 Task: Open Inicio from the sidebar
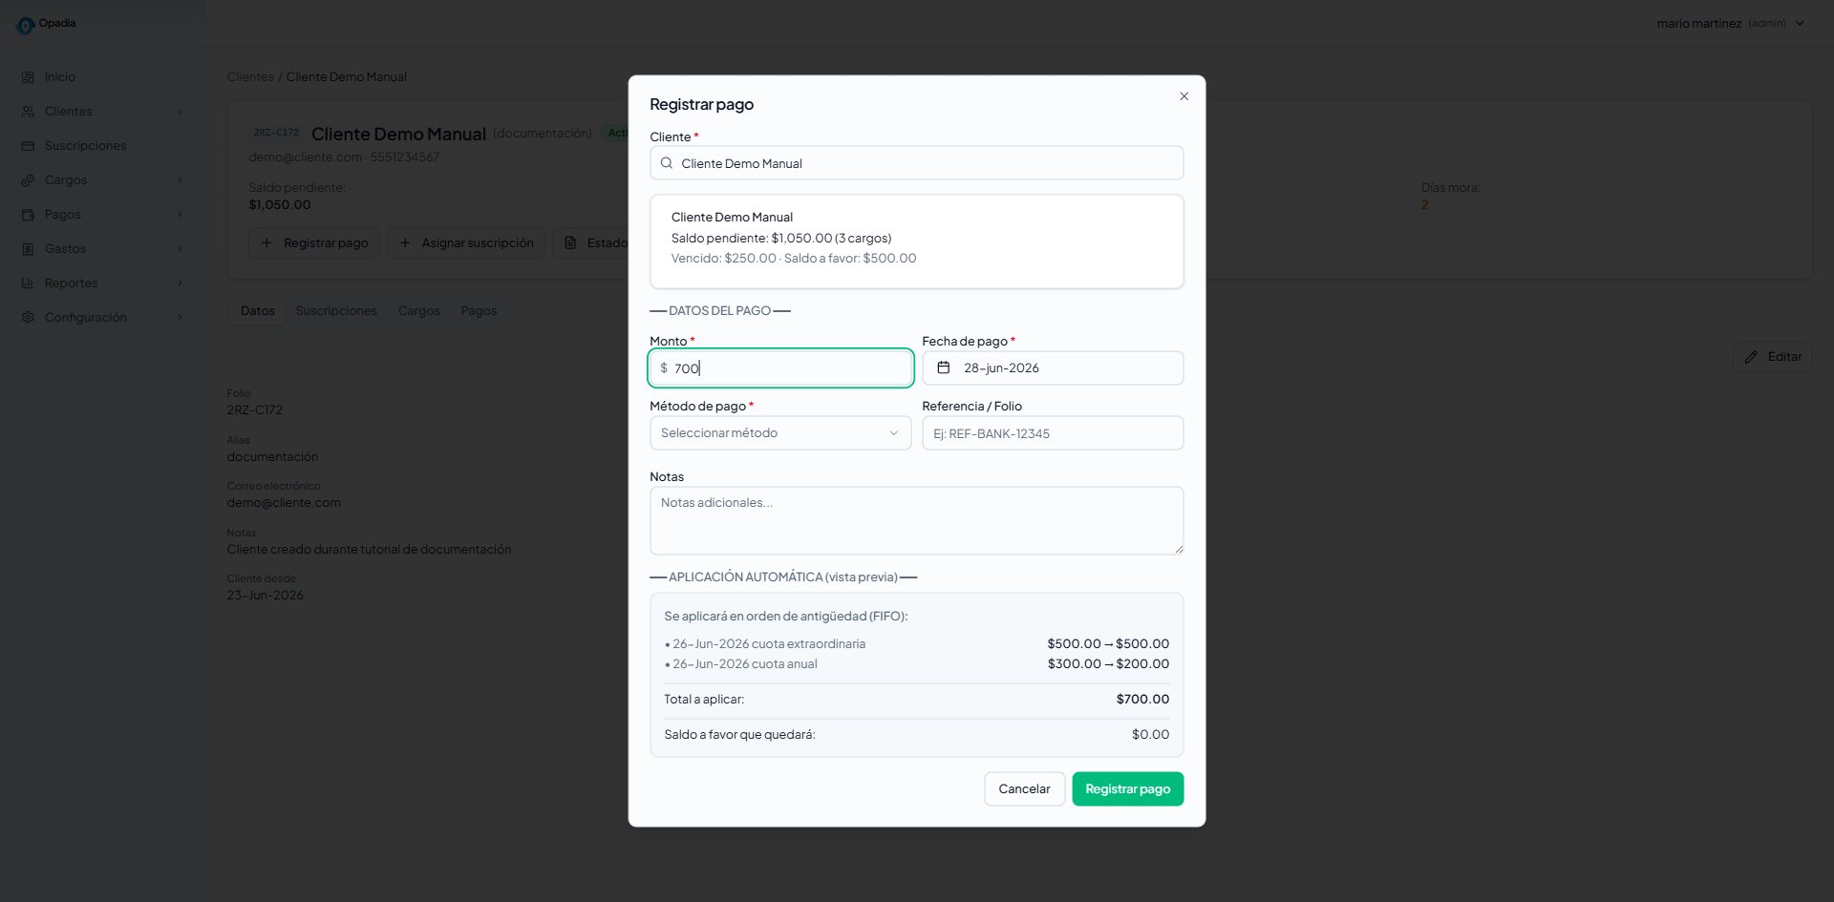[59, 77]
